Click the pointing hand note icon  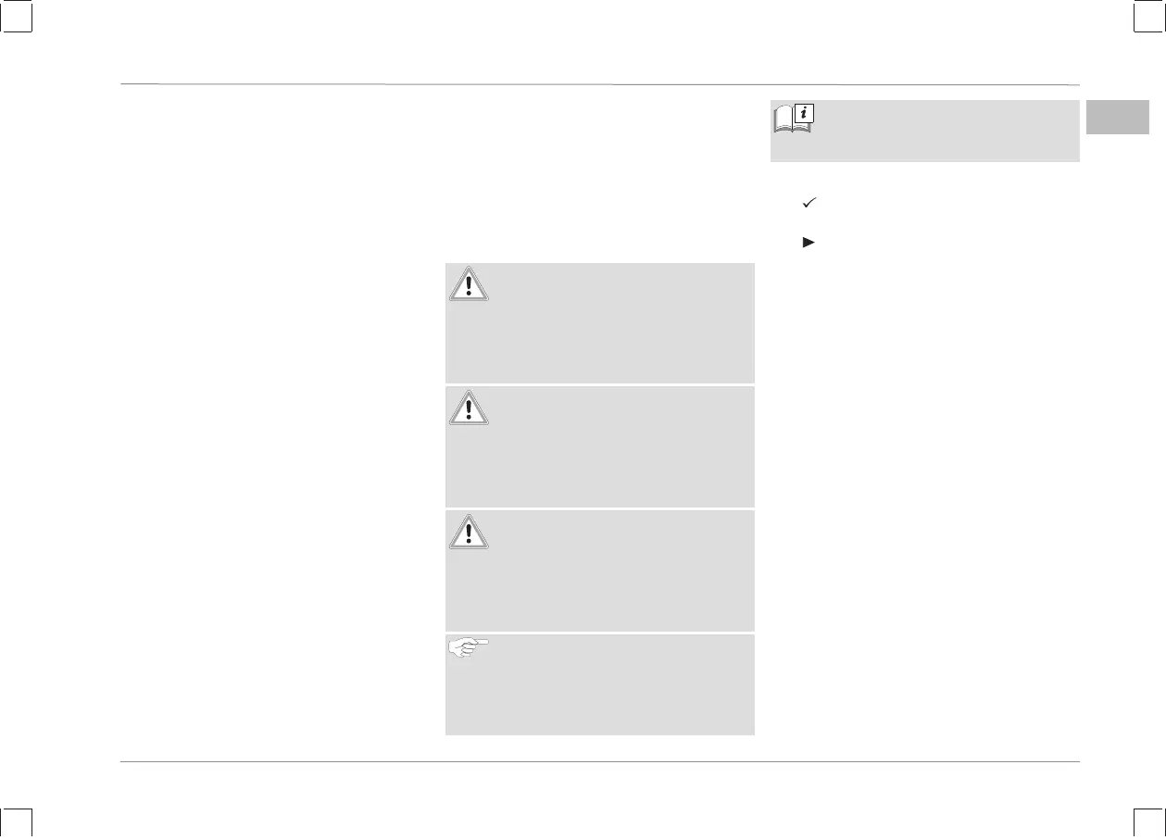[470, 648]
